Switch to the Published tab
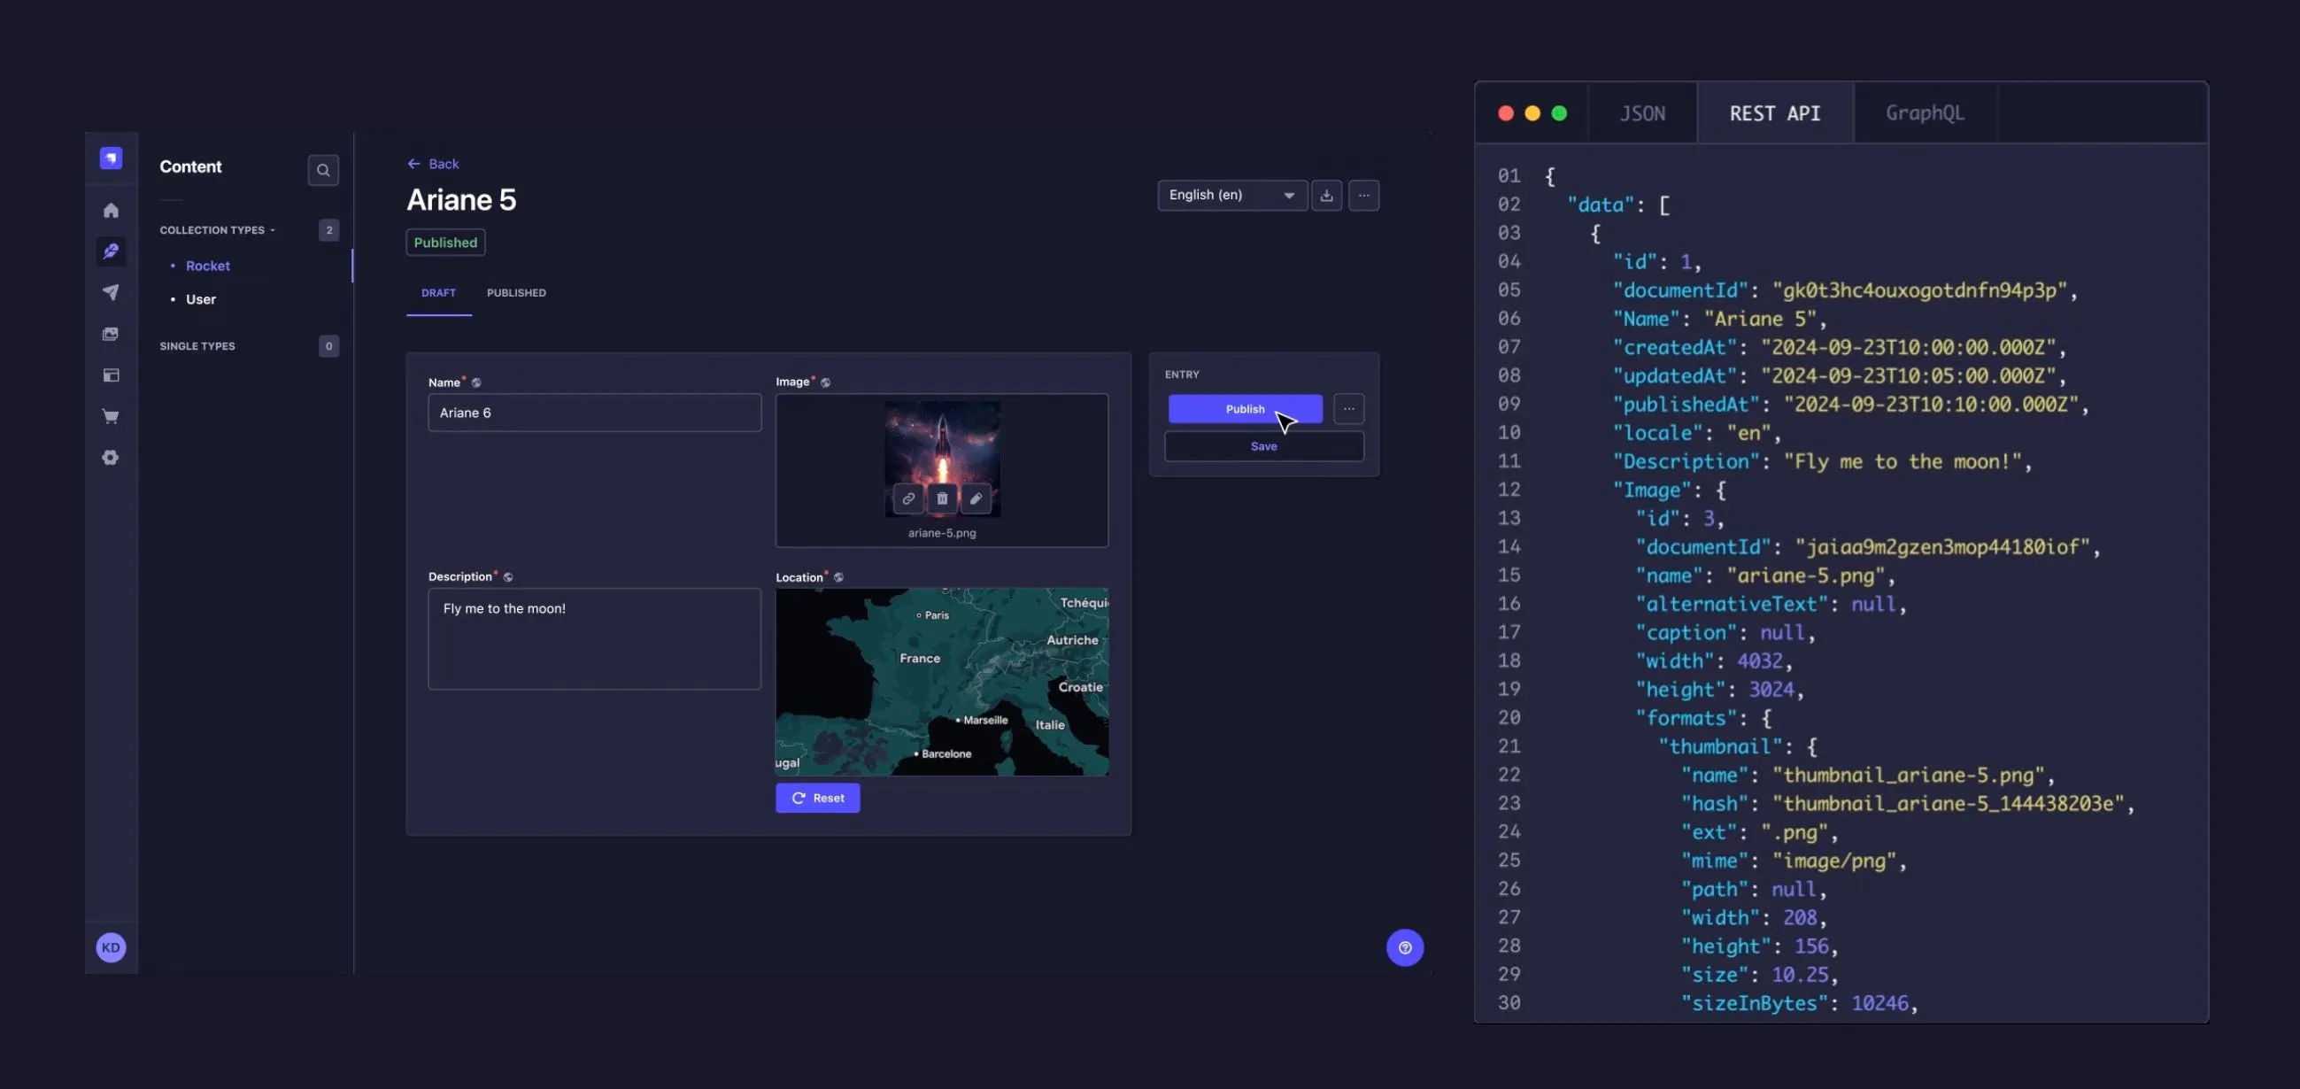The image size is (2300, 1089). pos(516,293)
